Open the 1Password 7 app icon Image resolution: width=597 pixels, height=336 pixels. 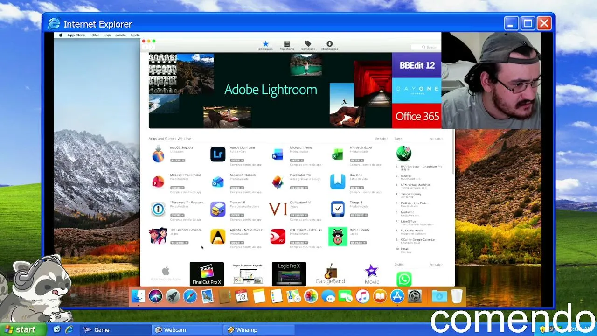pyautogui.click(x=158, y=209)
